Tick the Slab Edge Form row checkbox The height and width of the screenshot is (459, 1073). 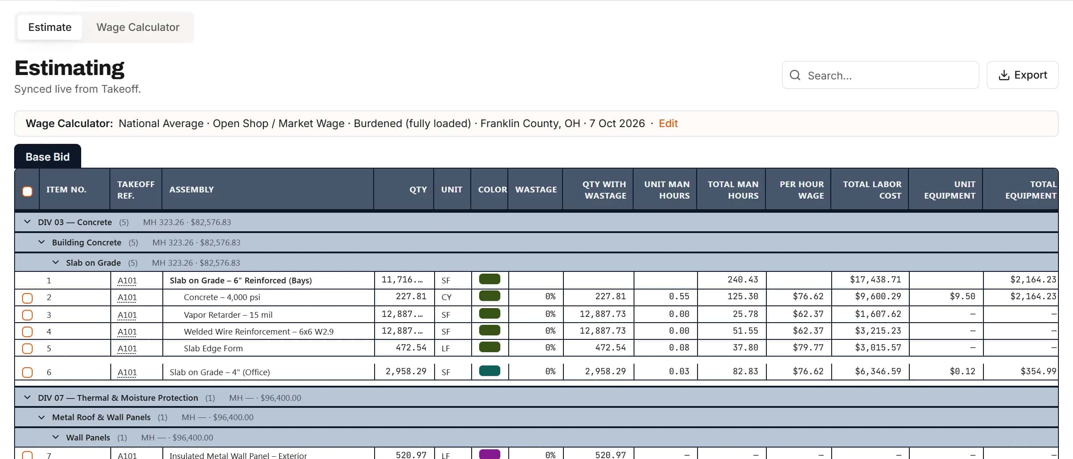pos(27,348)
